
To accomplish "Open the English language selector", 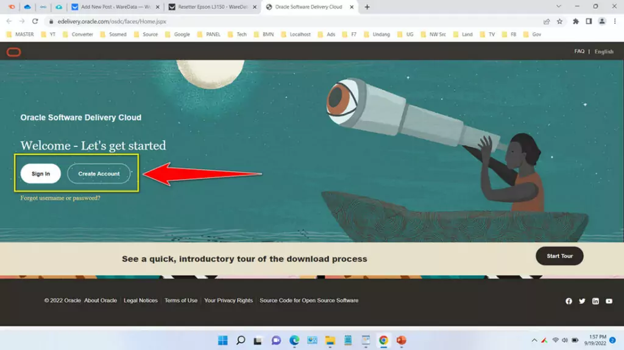I will 604,52.
